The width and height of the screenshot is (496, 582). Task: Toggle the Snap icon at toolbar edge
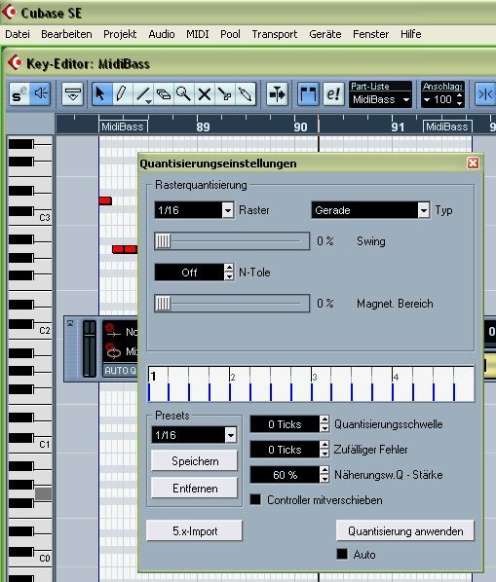click(x=485, y=94)
